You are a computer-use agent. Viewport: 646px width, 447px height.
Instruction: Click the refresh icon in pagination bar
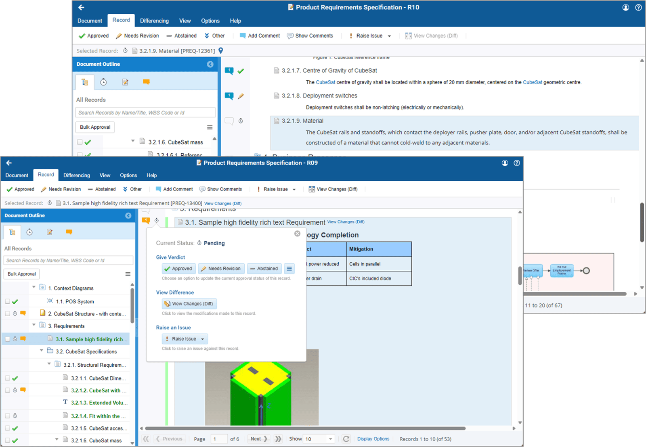346,439
